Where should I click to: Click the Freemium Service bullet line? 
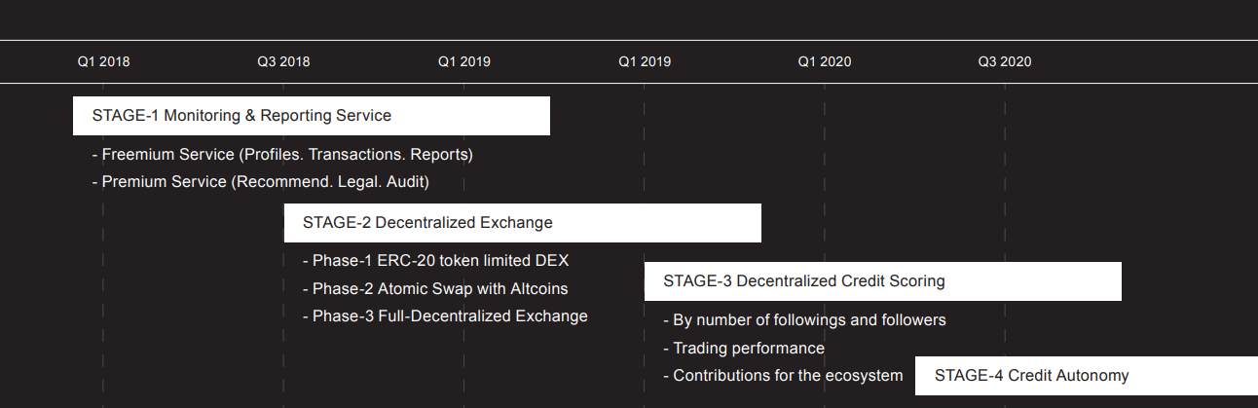282,154
